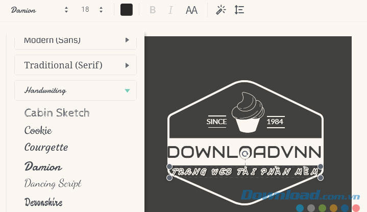Click the Bold formatting icon

click(x=152, y=10)
